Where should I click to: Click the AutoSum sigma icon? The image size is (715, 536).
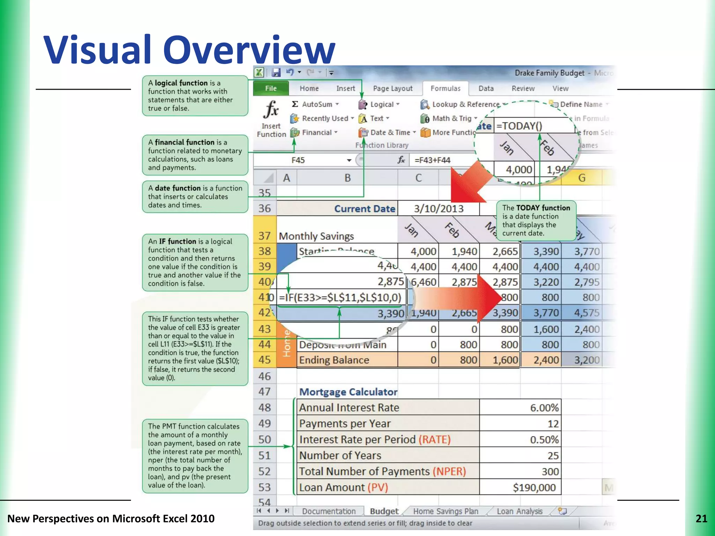click(295, 104)
